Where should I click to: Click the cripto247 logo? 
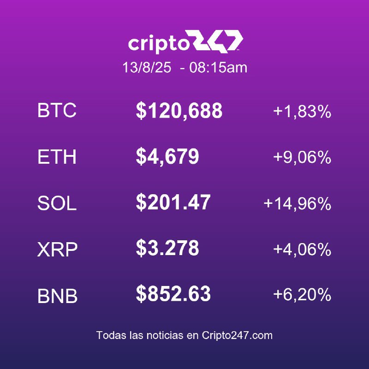(x=185, y=42)
